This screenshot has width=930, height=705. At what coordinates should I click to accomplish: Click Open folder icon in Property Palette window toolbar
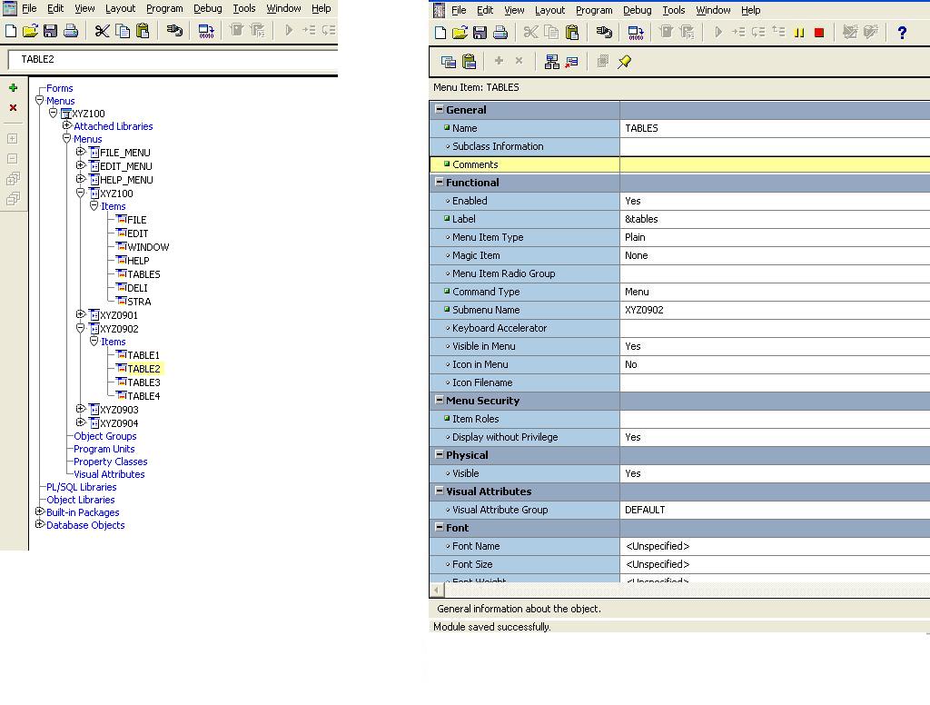460,32
